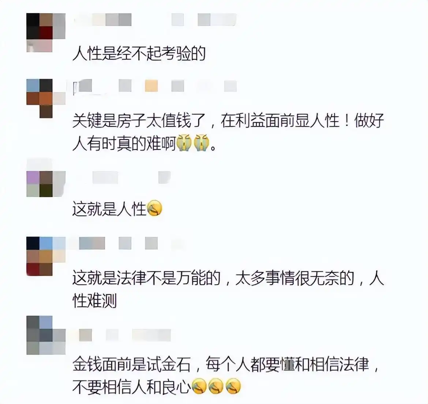Click the second crying emoji after 难啊

(x=202, y=142)
